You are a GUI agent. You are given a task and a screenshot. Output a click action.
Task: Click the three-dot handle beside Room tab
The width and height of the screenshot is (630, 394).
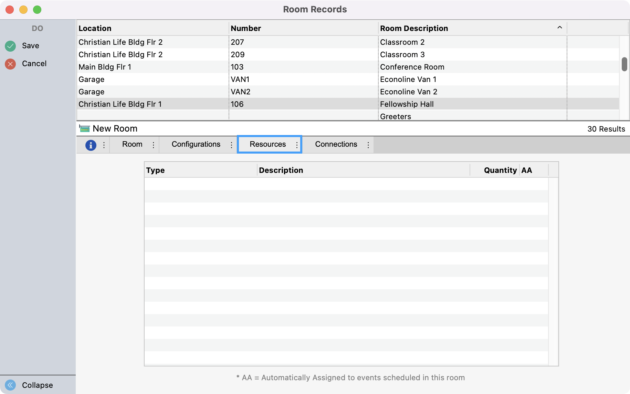click(154, 145)
